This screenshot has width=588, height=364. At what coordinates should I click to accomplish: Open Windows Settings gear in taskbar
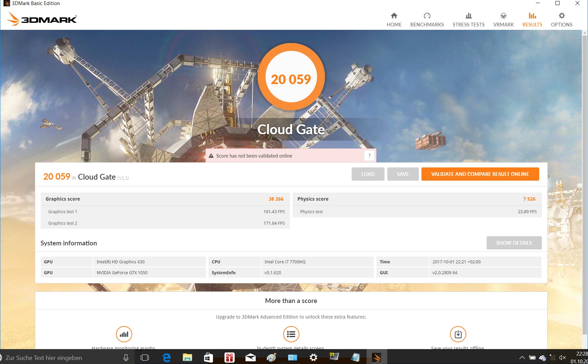point(314,358)
